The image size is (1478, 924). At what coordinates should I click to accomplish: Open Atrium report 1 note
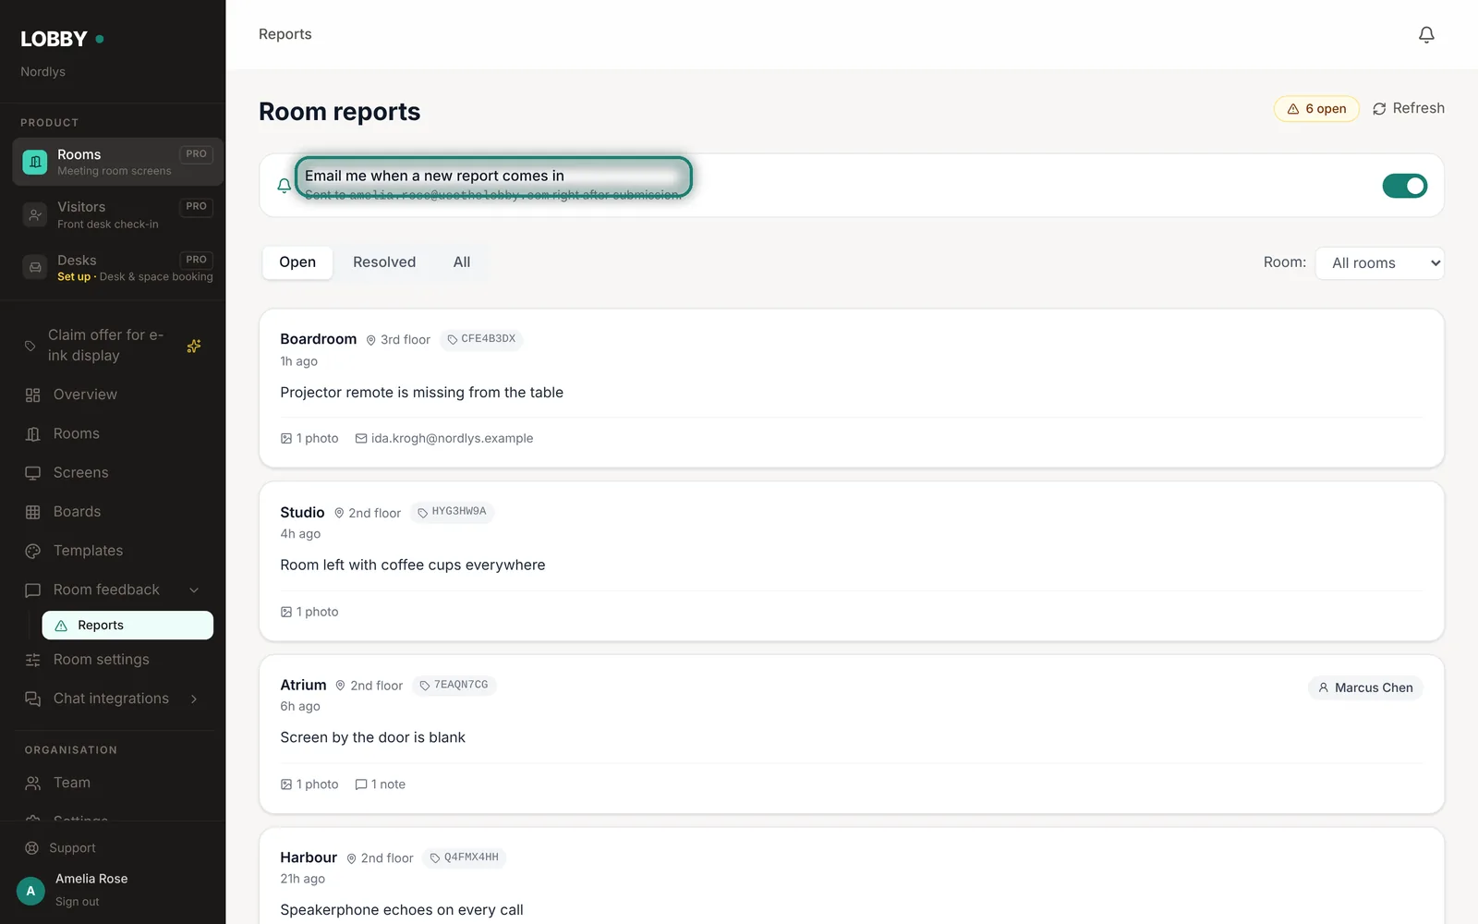(381, 784)
